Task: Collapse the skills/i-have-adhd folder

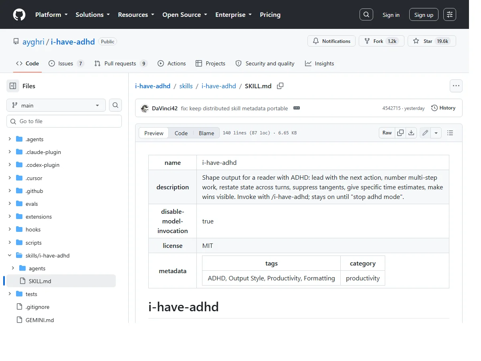Action: click(10, 256)
